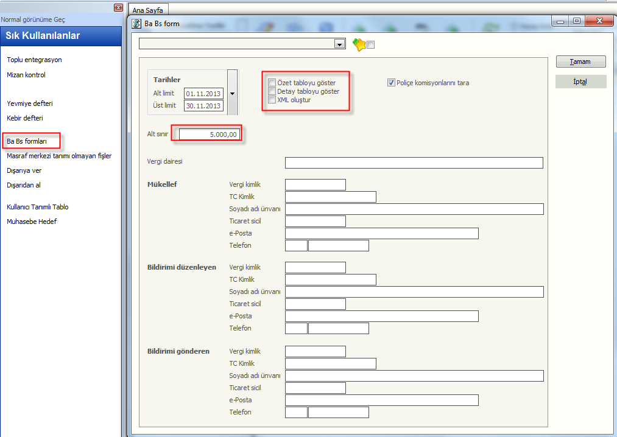
Task: Enable Özet tabloyu göster checkbox
Action: (272, 83)
